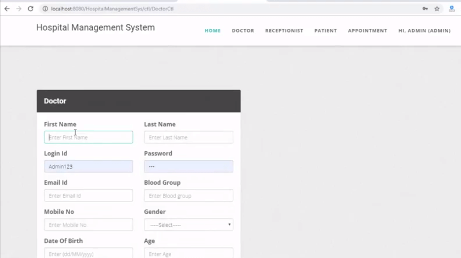Screen dimensions: 461x258
Task: Click the Hospital Management System title
Action: pos(96,27)
